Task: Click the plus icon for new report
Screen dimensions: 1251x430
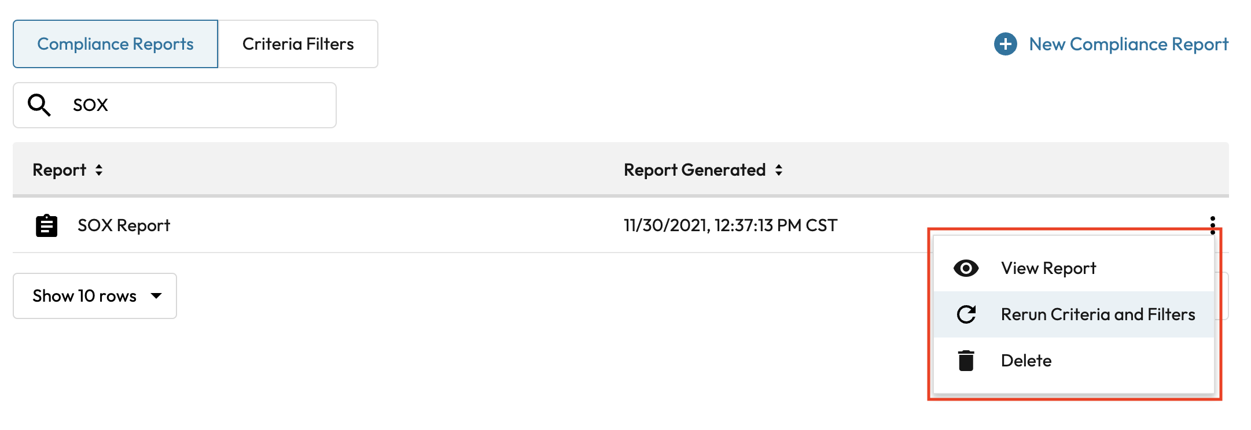Action: coord(1005,44)
